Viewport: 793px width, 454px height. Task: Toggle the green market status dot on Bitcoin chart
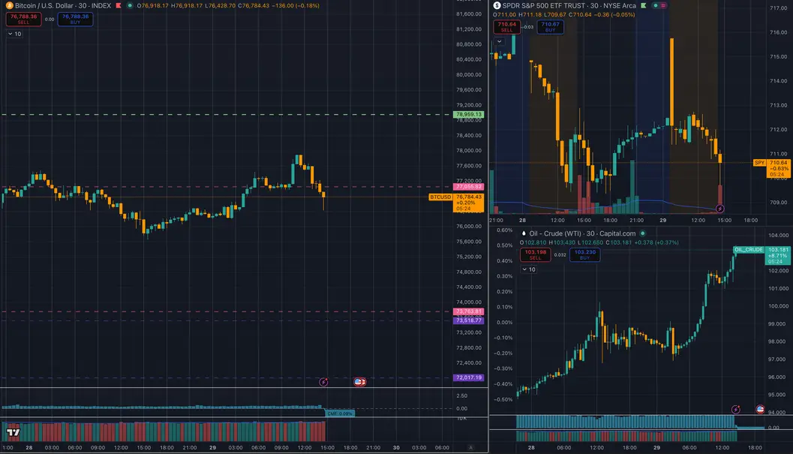[130, 5]
